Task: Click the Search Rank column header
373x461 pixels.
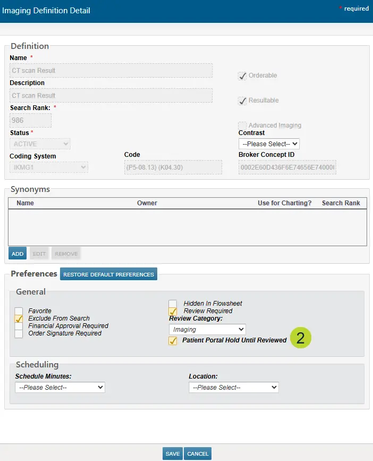Action: click(x=341, y=203)
